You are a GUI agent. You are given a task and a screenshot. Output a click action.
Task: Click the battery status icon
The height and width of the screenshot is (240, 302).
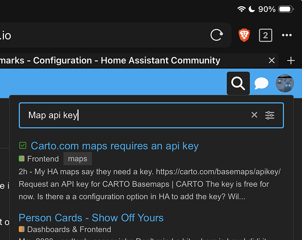click(x=286, y=9)
